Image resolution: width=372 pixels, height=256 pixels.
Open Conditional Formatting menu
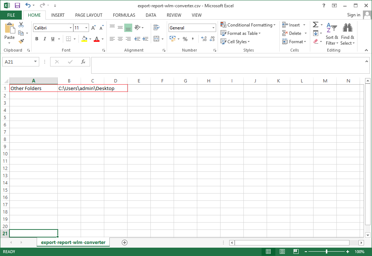(x=248, y=25)
